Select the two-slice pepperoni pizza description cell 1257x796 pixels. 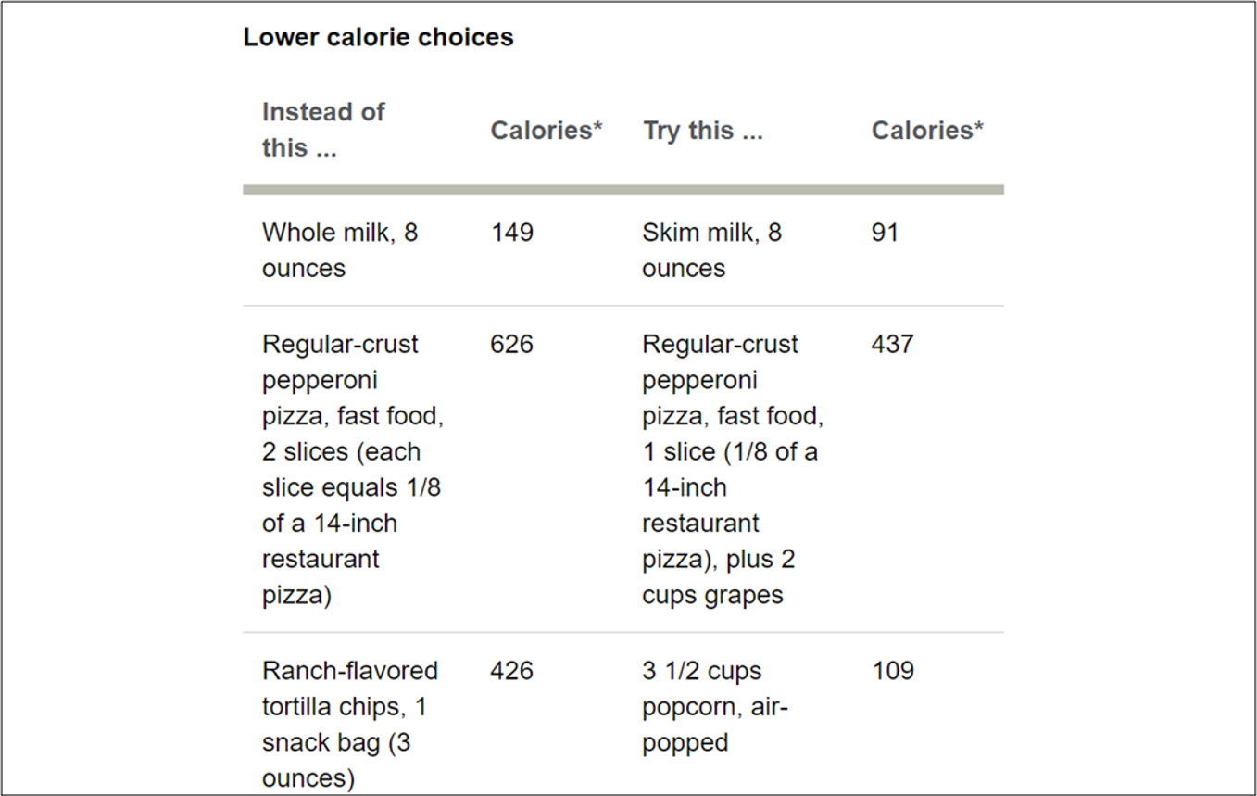[353, 469]
